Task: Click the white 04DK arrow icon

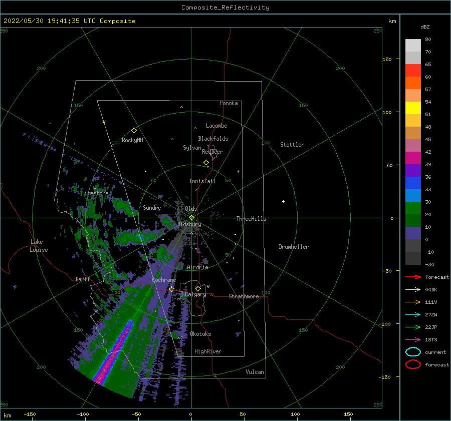Action: click(x=413, y=290)
